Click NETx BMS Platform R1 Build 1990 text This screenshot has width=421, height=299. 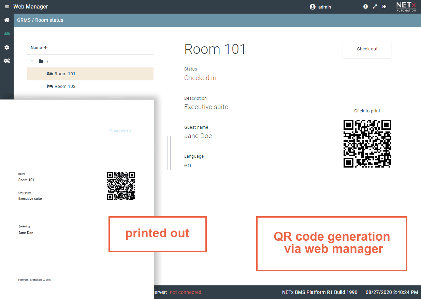[320, 292]
